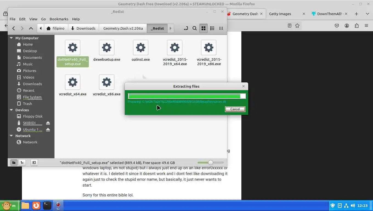This screenshot has width=373, height=211.
Task: Switch to list view
Action: click(x=212, y=28)
